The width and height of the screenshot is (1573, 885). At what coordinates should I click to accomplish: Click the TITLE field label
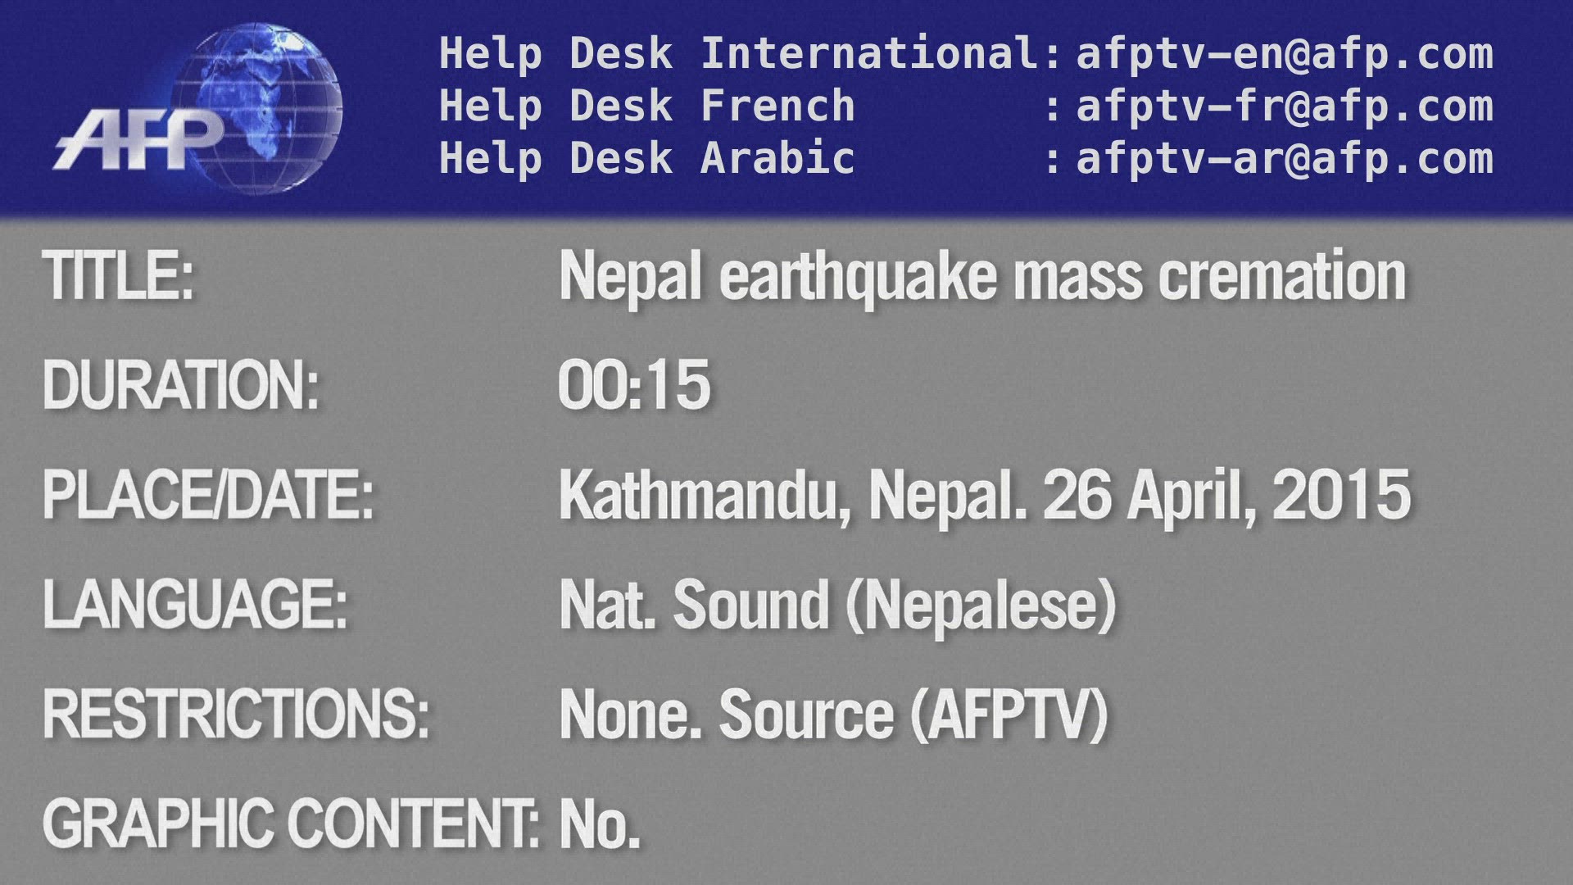[x=118, y=276]
